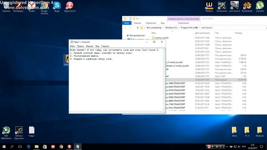The height and width of the screenshot is (150, 267).
Task: Expand breadcrumb chevron after Этот компьютер
Action: click(x=164, y=28)
